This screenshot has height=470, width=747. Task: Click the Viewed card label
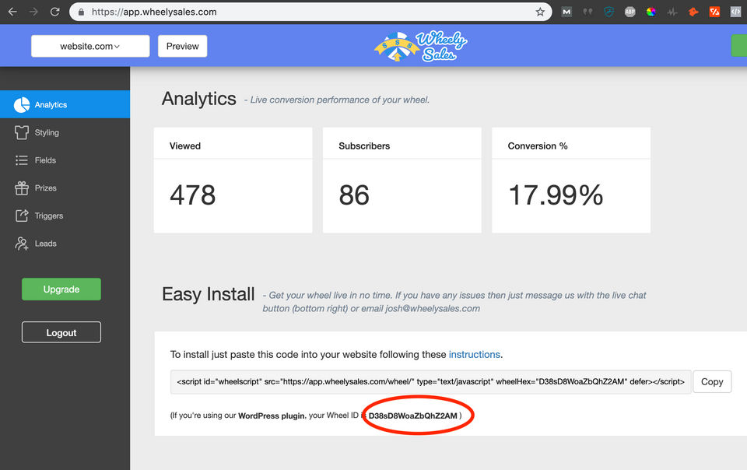[x=185, y=146]
